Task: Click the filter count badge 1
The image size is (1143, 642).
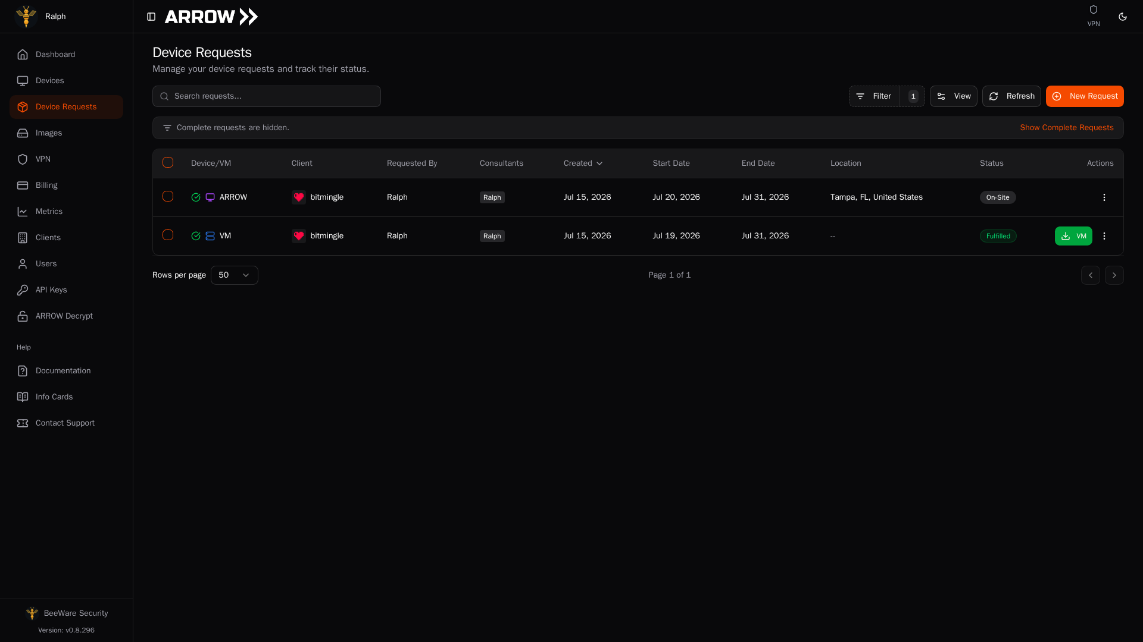Action: 913,96
